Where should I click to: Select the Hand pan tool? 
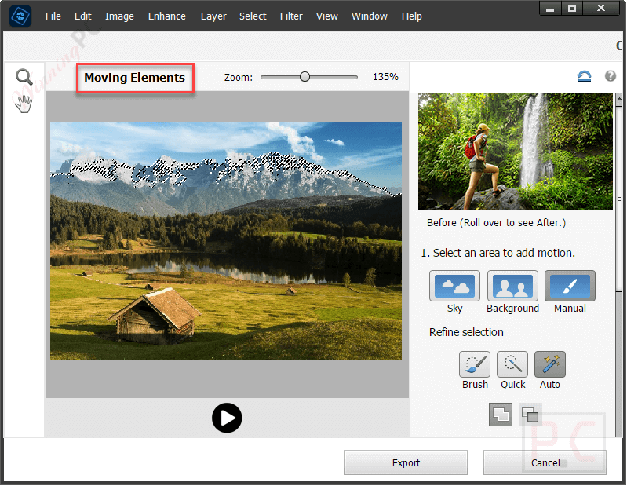pyautogui.click(x=24, y=104)
